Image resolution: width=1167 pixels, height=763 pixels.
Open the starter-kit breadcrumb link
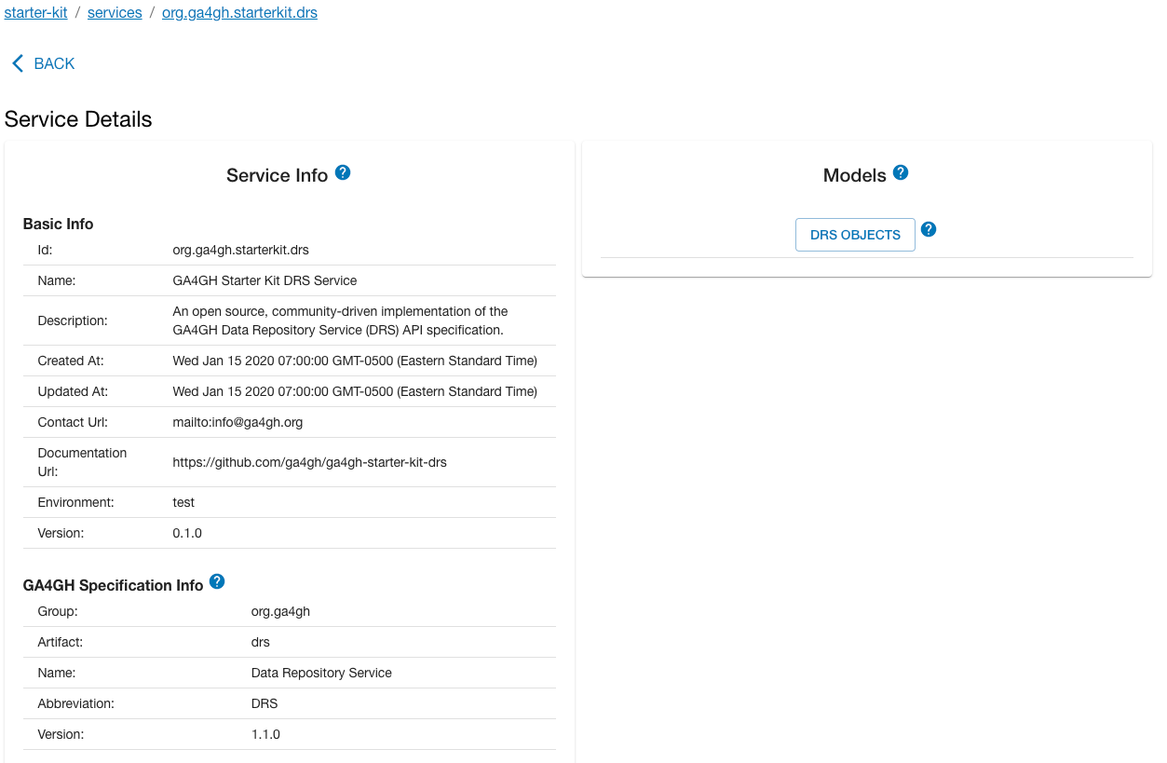[35, 12]
